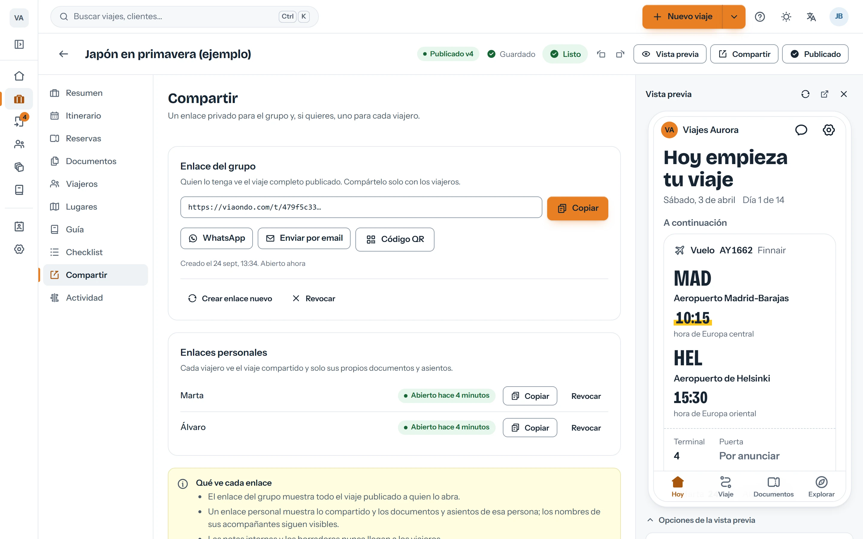Click the Publicado v4 status badge
Screen dimensions: 863x539
(448, 54)
